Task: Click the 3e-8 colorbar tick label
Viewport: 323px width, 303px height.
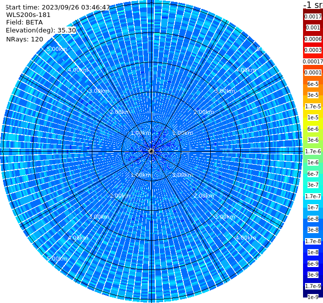Action: coord(313,230)
